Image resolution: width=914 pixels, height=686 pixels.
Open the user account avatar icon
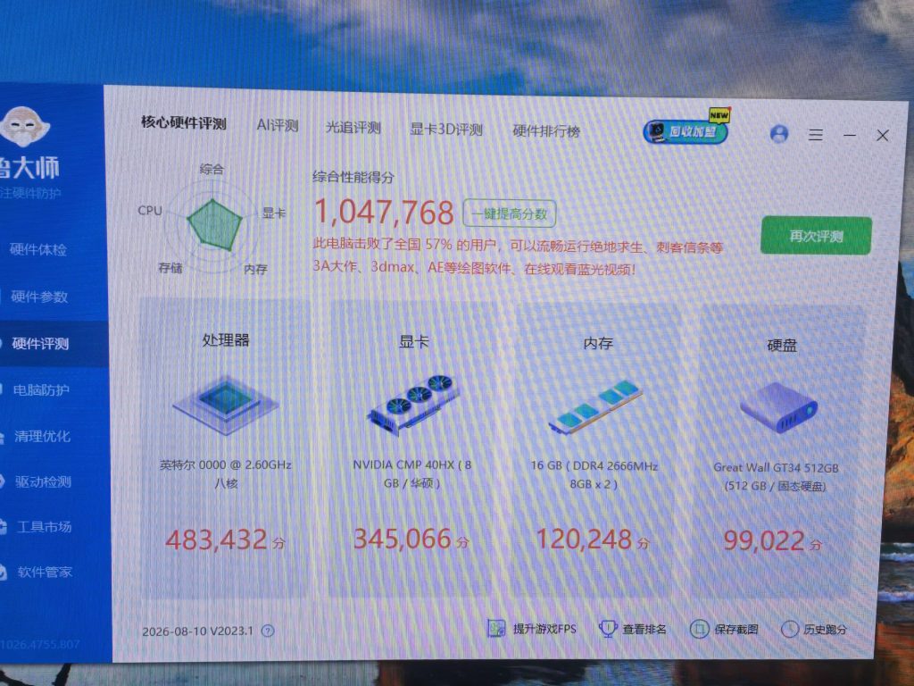(x=778, y=134)
